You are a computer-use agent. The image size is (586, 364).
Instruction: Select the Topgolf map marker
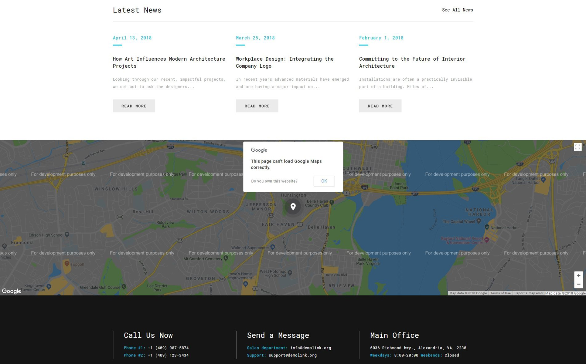[x=67, y=264]
